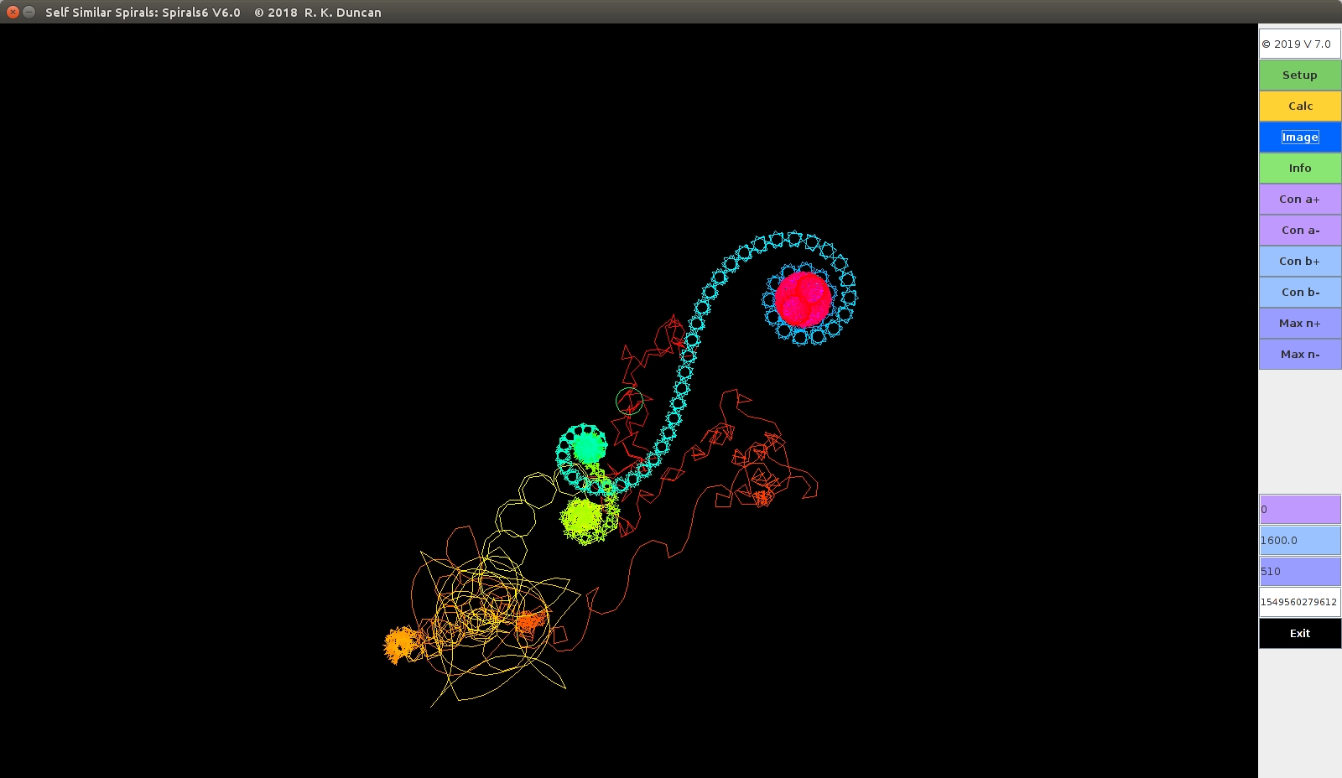This screenshot has height=778, width=1342.
Task: Select the blue Image button
Action: point(1299,137)
